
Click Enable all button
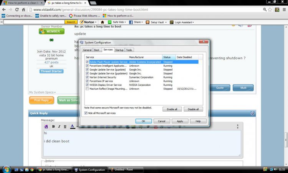pos(172,109)
